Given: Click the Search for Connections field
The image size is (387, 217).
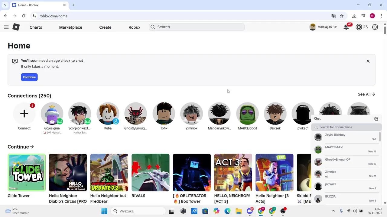Looking at the screenshot, I should tap(347, 127).
